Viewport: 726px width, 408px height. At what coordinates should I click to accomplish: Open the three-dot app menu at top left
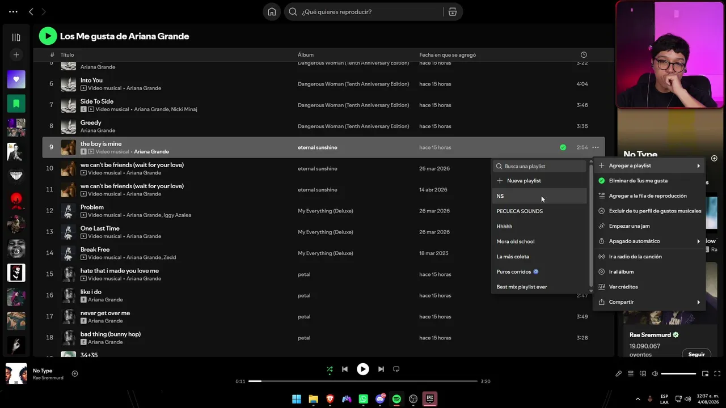click(x=13, y=12)
